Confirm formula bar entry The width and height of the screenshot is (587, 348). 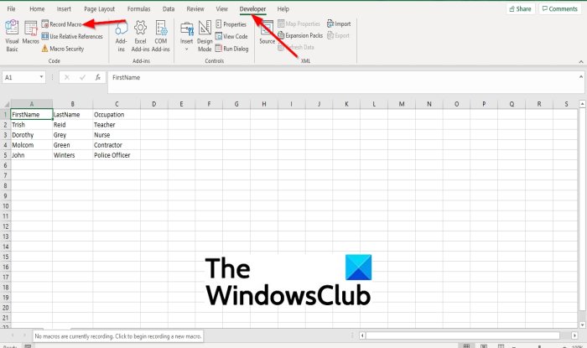pyautogui.click(x=82, y=77)
